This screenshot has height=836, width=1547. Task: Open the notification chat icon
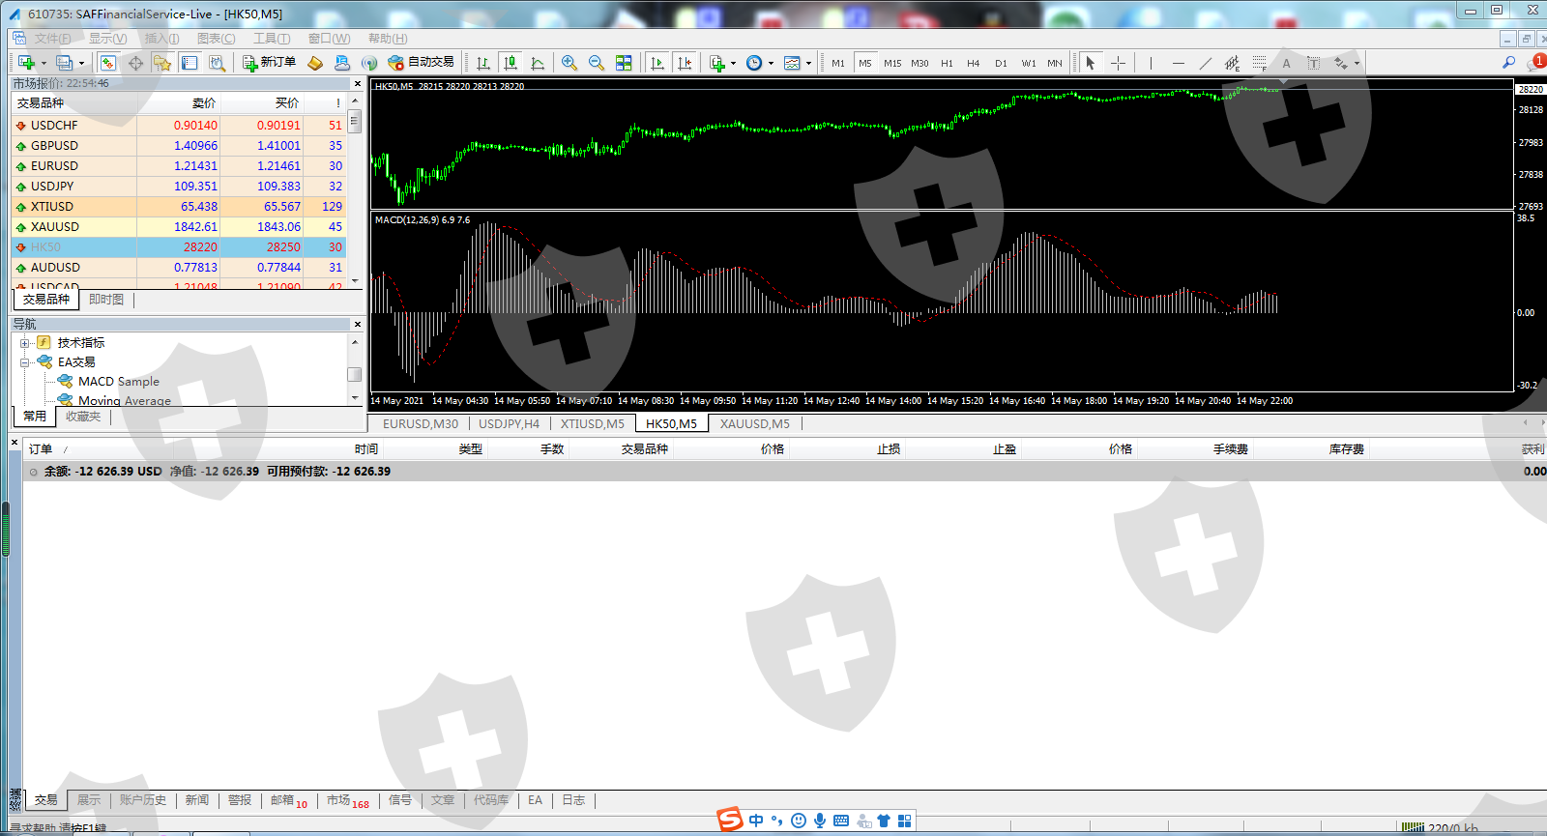[x=1535, y=63]
